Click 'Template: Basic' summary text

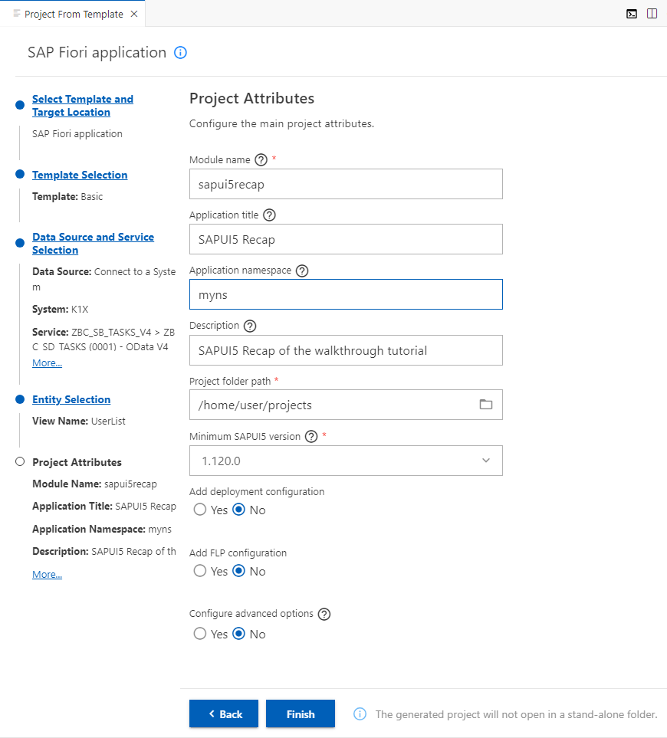tap(67, 196)
